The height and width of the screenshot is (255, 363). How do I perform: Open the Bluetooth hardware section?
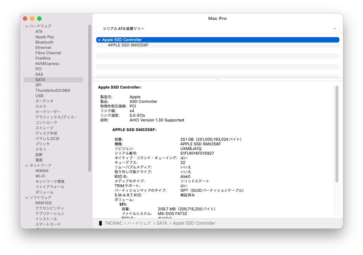[x=44, y=42]
